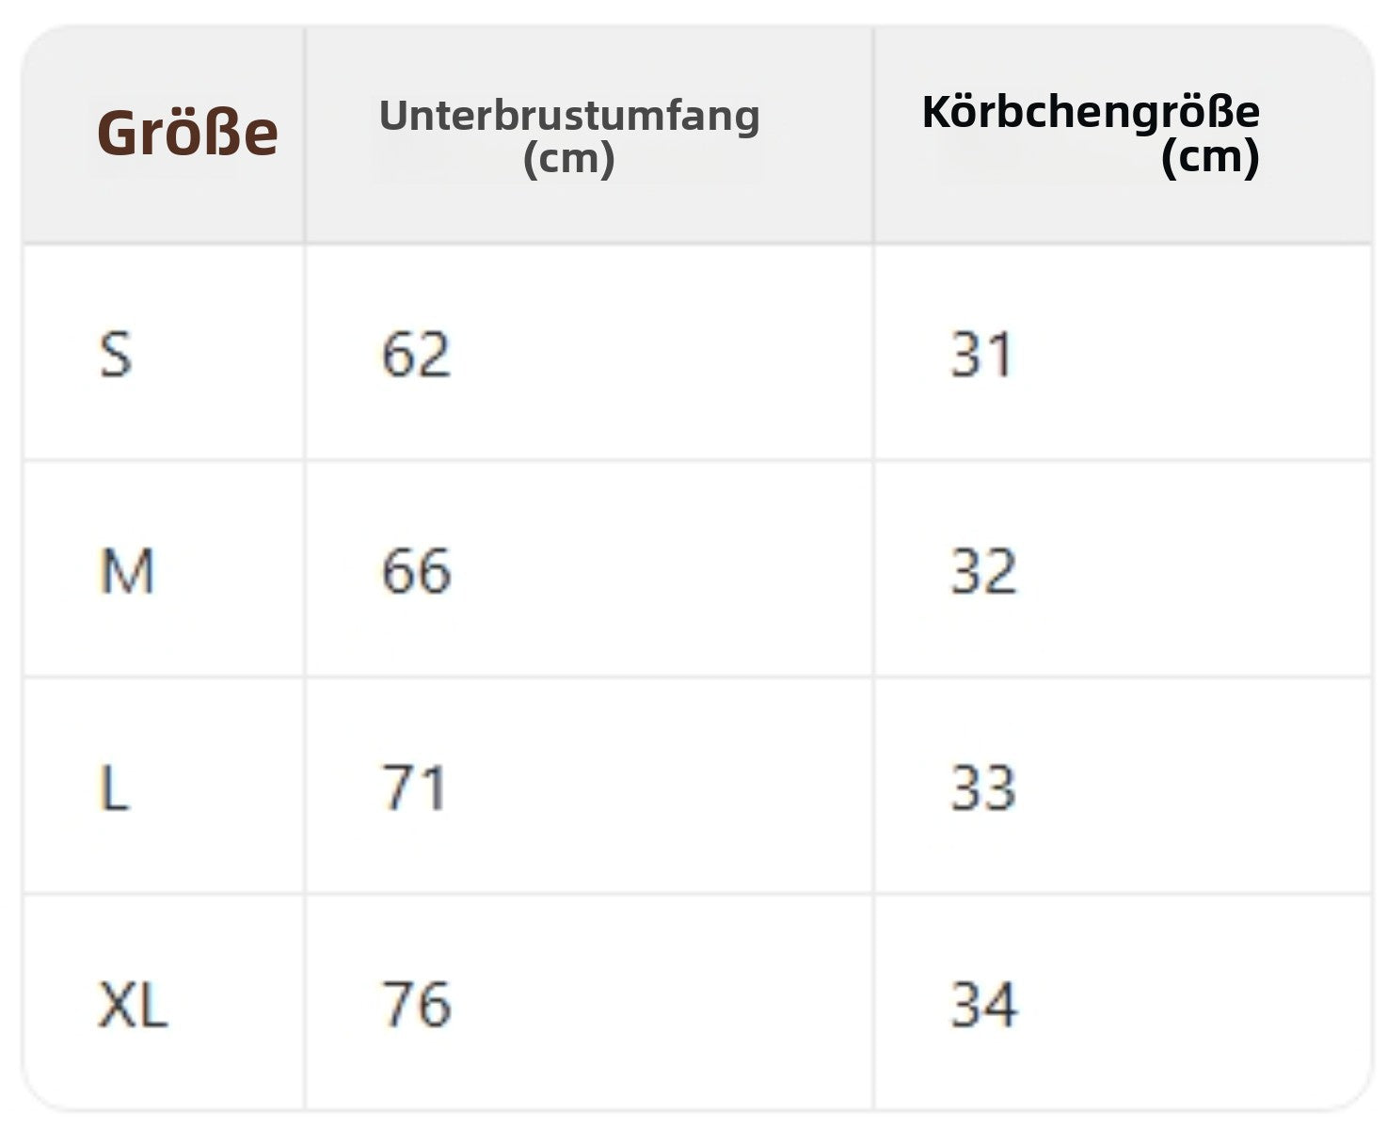Click the underbust value 76
Image resolution: width=1387 pixels, height=1129 pixels.
416,1005
